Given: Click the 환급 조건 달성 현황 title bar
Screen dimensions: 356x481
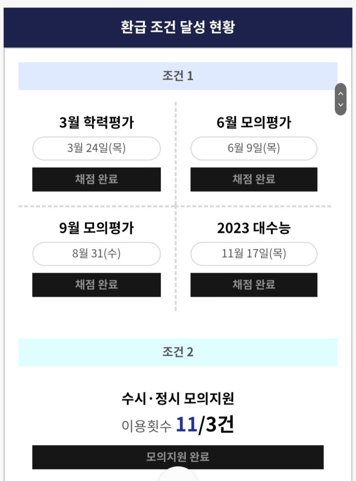Looking at the screenshot, I should [x=178, y=27].
